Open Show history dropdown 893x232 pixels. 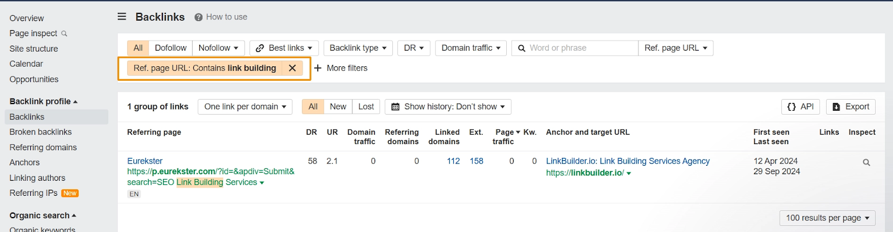point(448,107)
